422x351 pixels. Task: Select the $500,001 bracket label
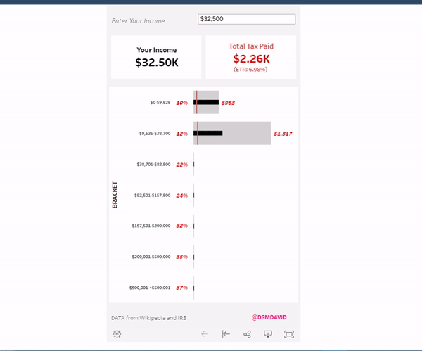tap(149, 288)
